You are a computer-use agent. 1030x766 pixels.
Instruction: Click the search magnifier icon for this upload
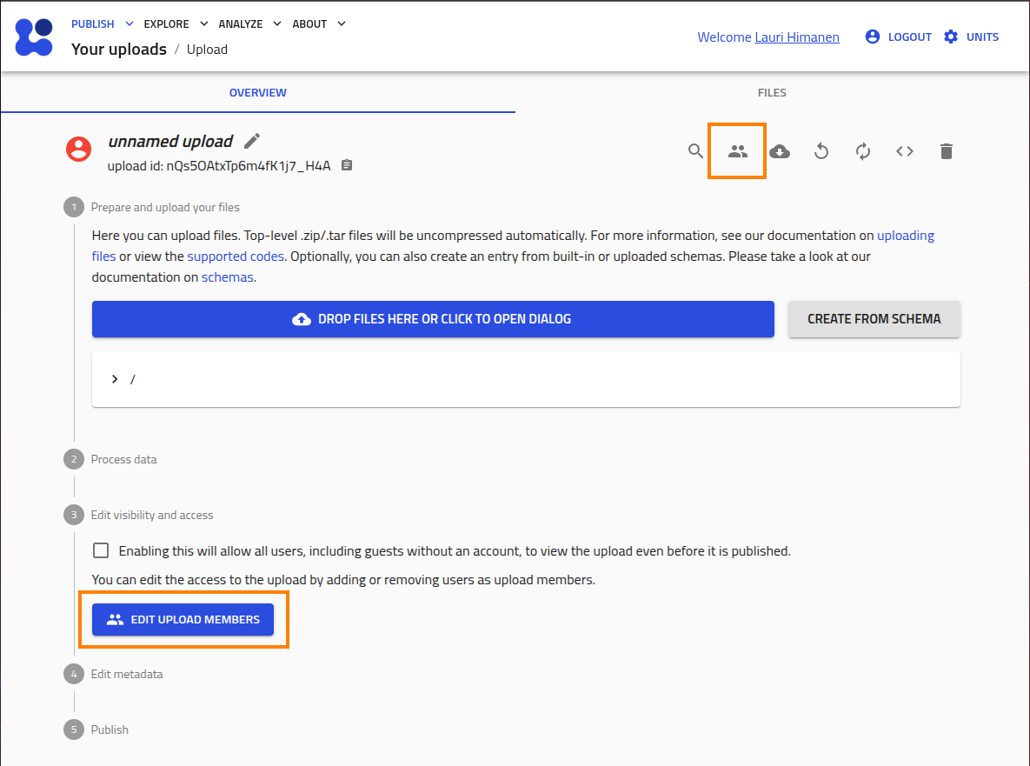point(695,151)
